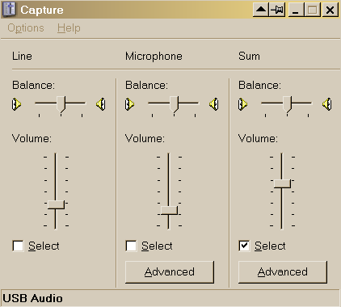Click right speaker icon of Line balance
This screenshot has height=307, width=341.
coord(101,104)
